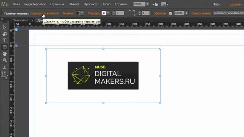
Task: Click the zoom level 100% field
Action: click(139, 4)
